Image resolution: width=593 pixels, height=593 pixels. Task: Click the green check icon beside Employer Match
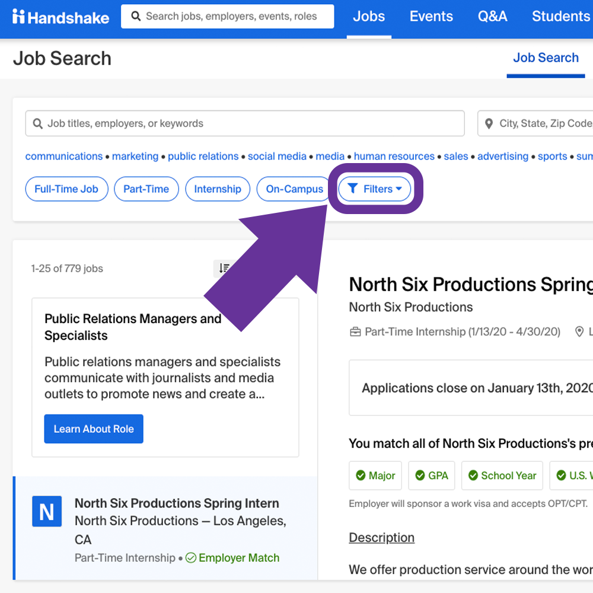click(190, 558)
